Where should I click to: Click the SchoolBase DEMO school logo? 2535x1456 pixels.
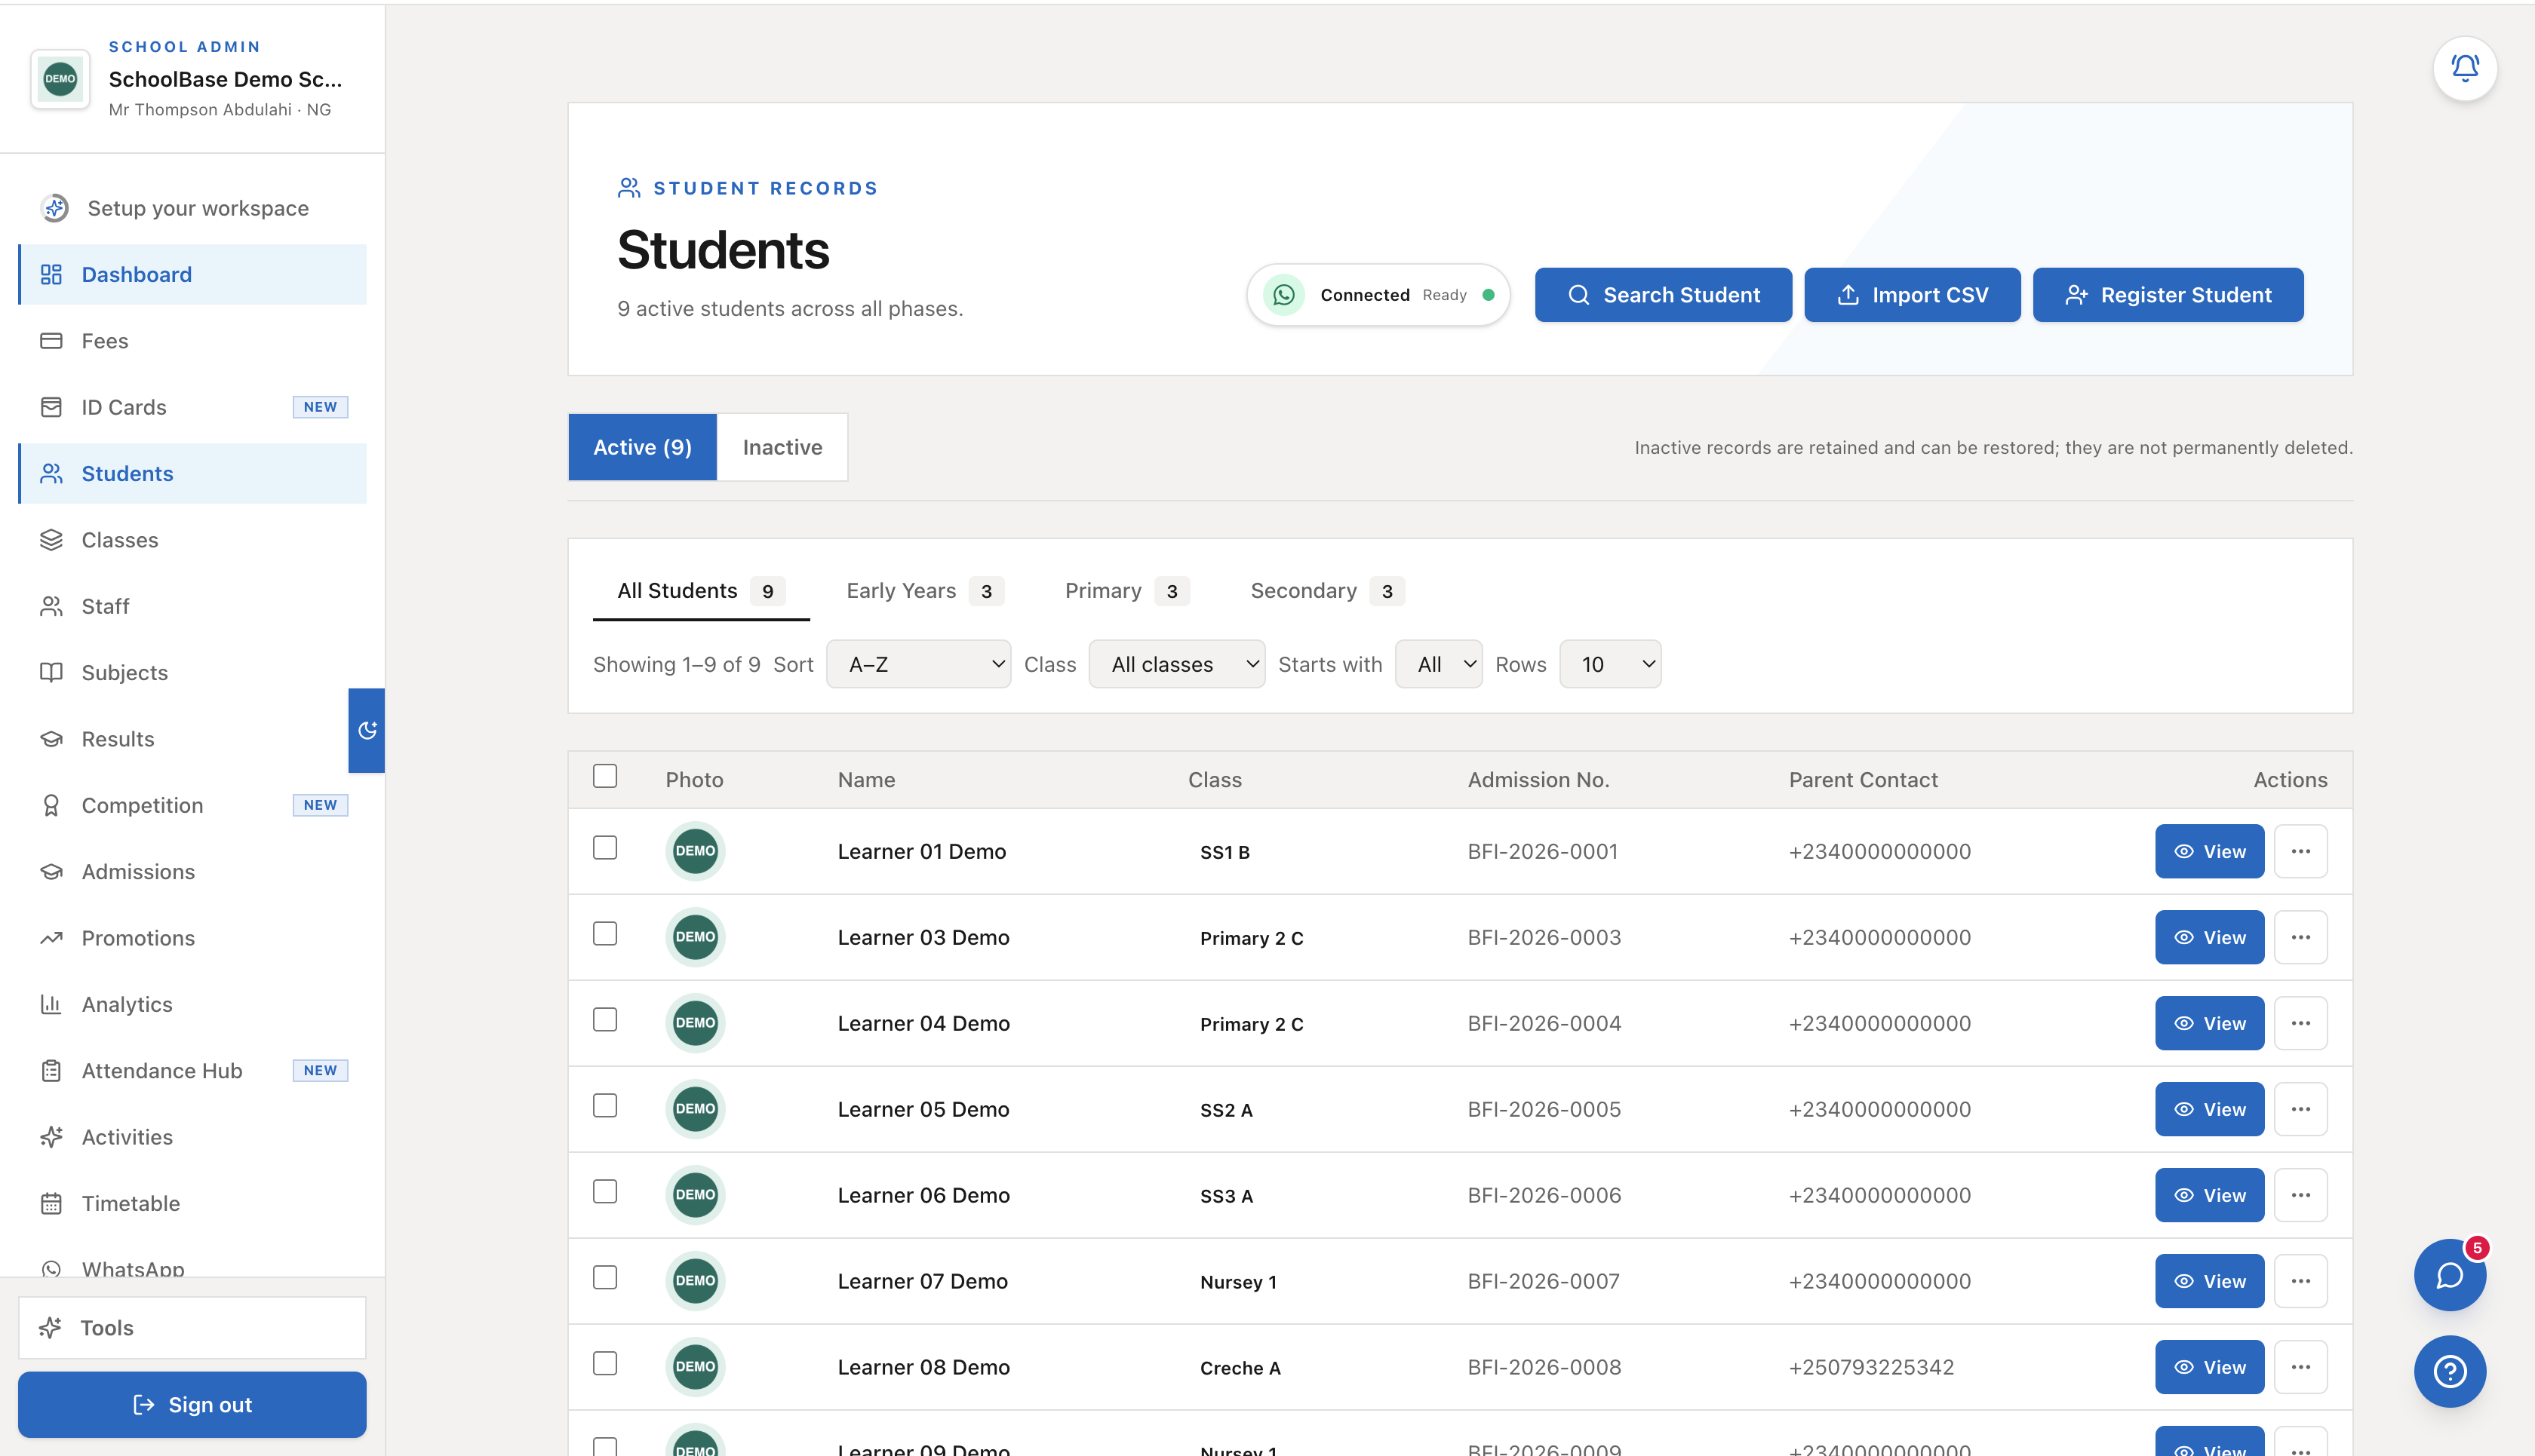[60, 79]
